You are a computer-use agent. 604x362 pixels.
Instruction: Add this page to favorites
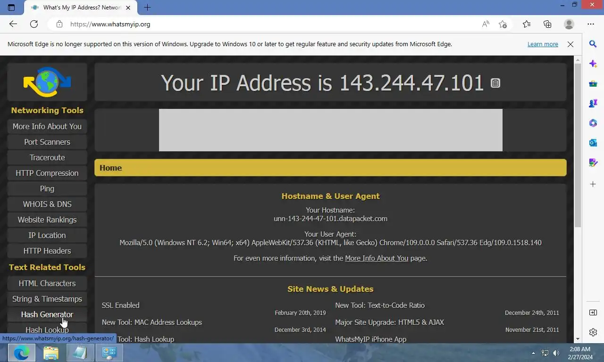[x=503, y=24]
